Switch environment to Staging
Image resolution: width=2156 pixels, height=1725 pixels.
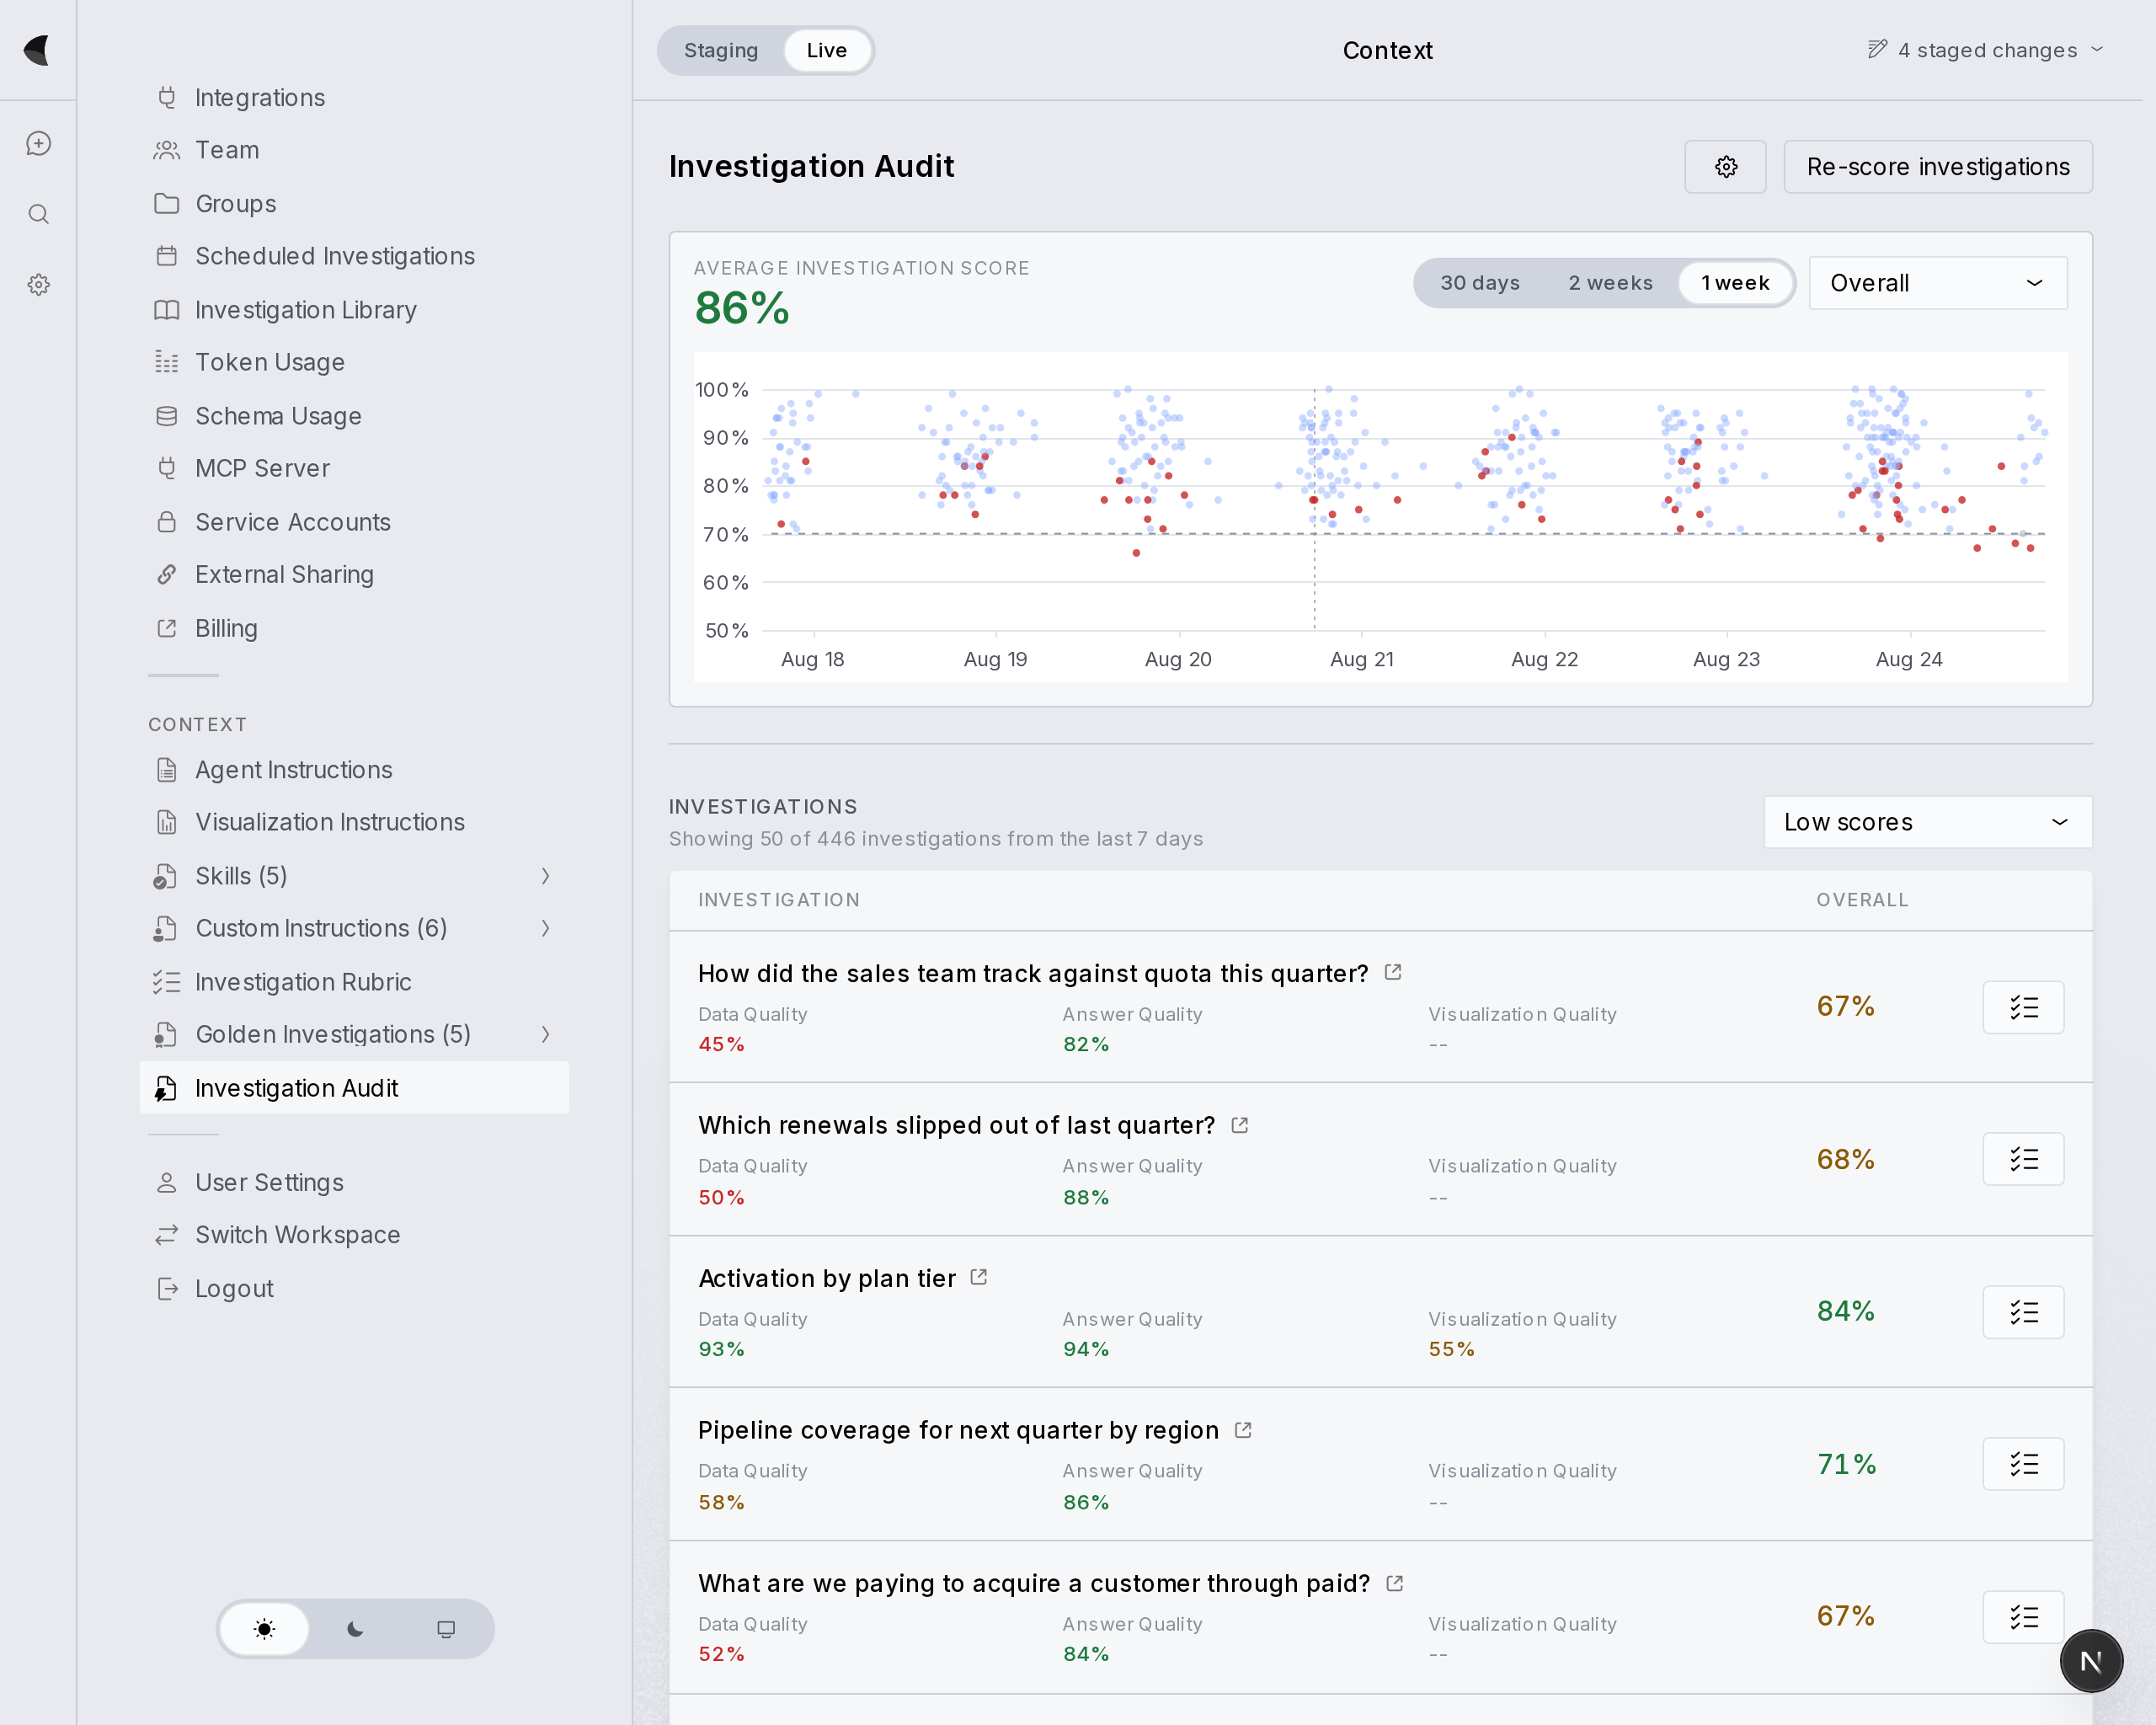pyautogui.click(x=721, y=50)
